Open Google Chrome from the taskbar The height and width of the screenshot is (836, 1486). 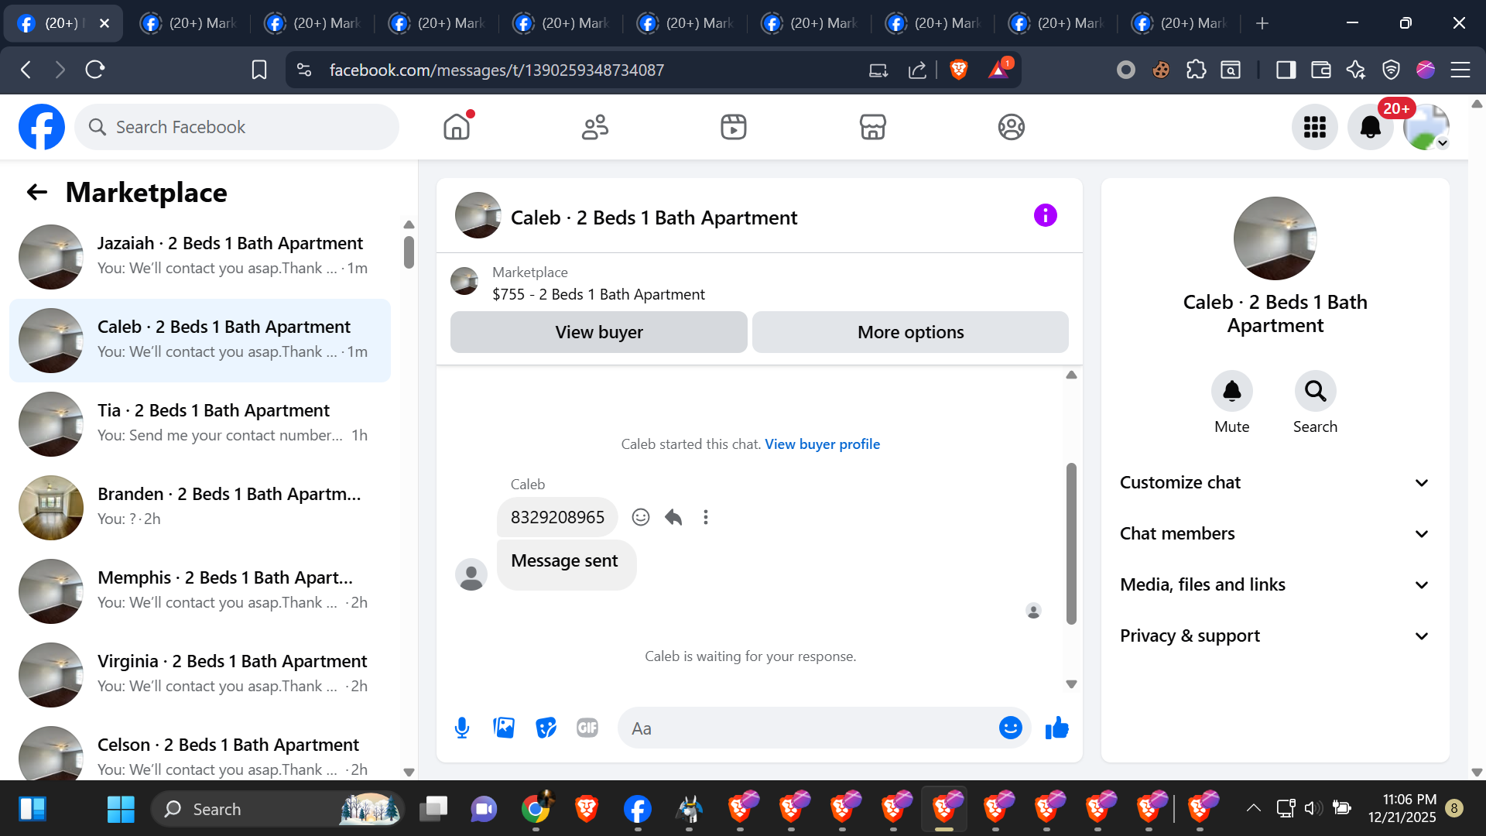click(535, 809)
